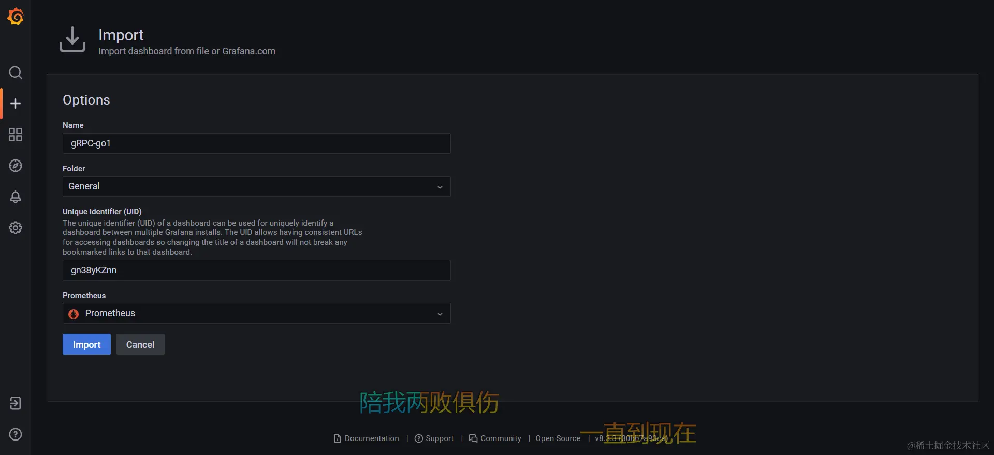Open the dashboard search icon
The image size is (994, 455).
pos(16,72)
